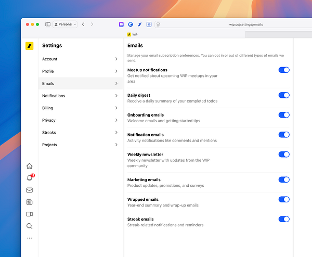Open Projects settings section

(x=81, y=145)
